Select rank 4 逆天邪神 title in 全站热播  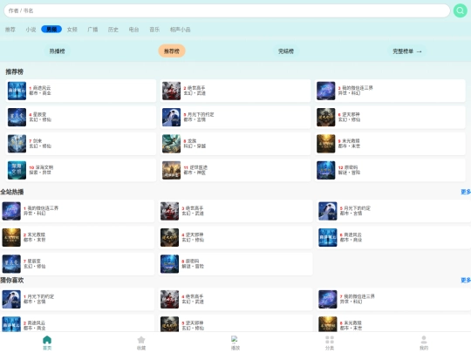tap(195, 234)
